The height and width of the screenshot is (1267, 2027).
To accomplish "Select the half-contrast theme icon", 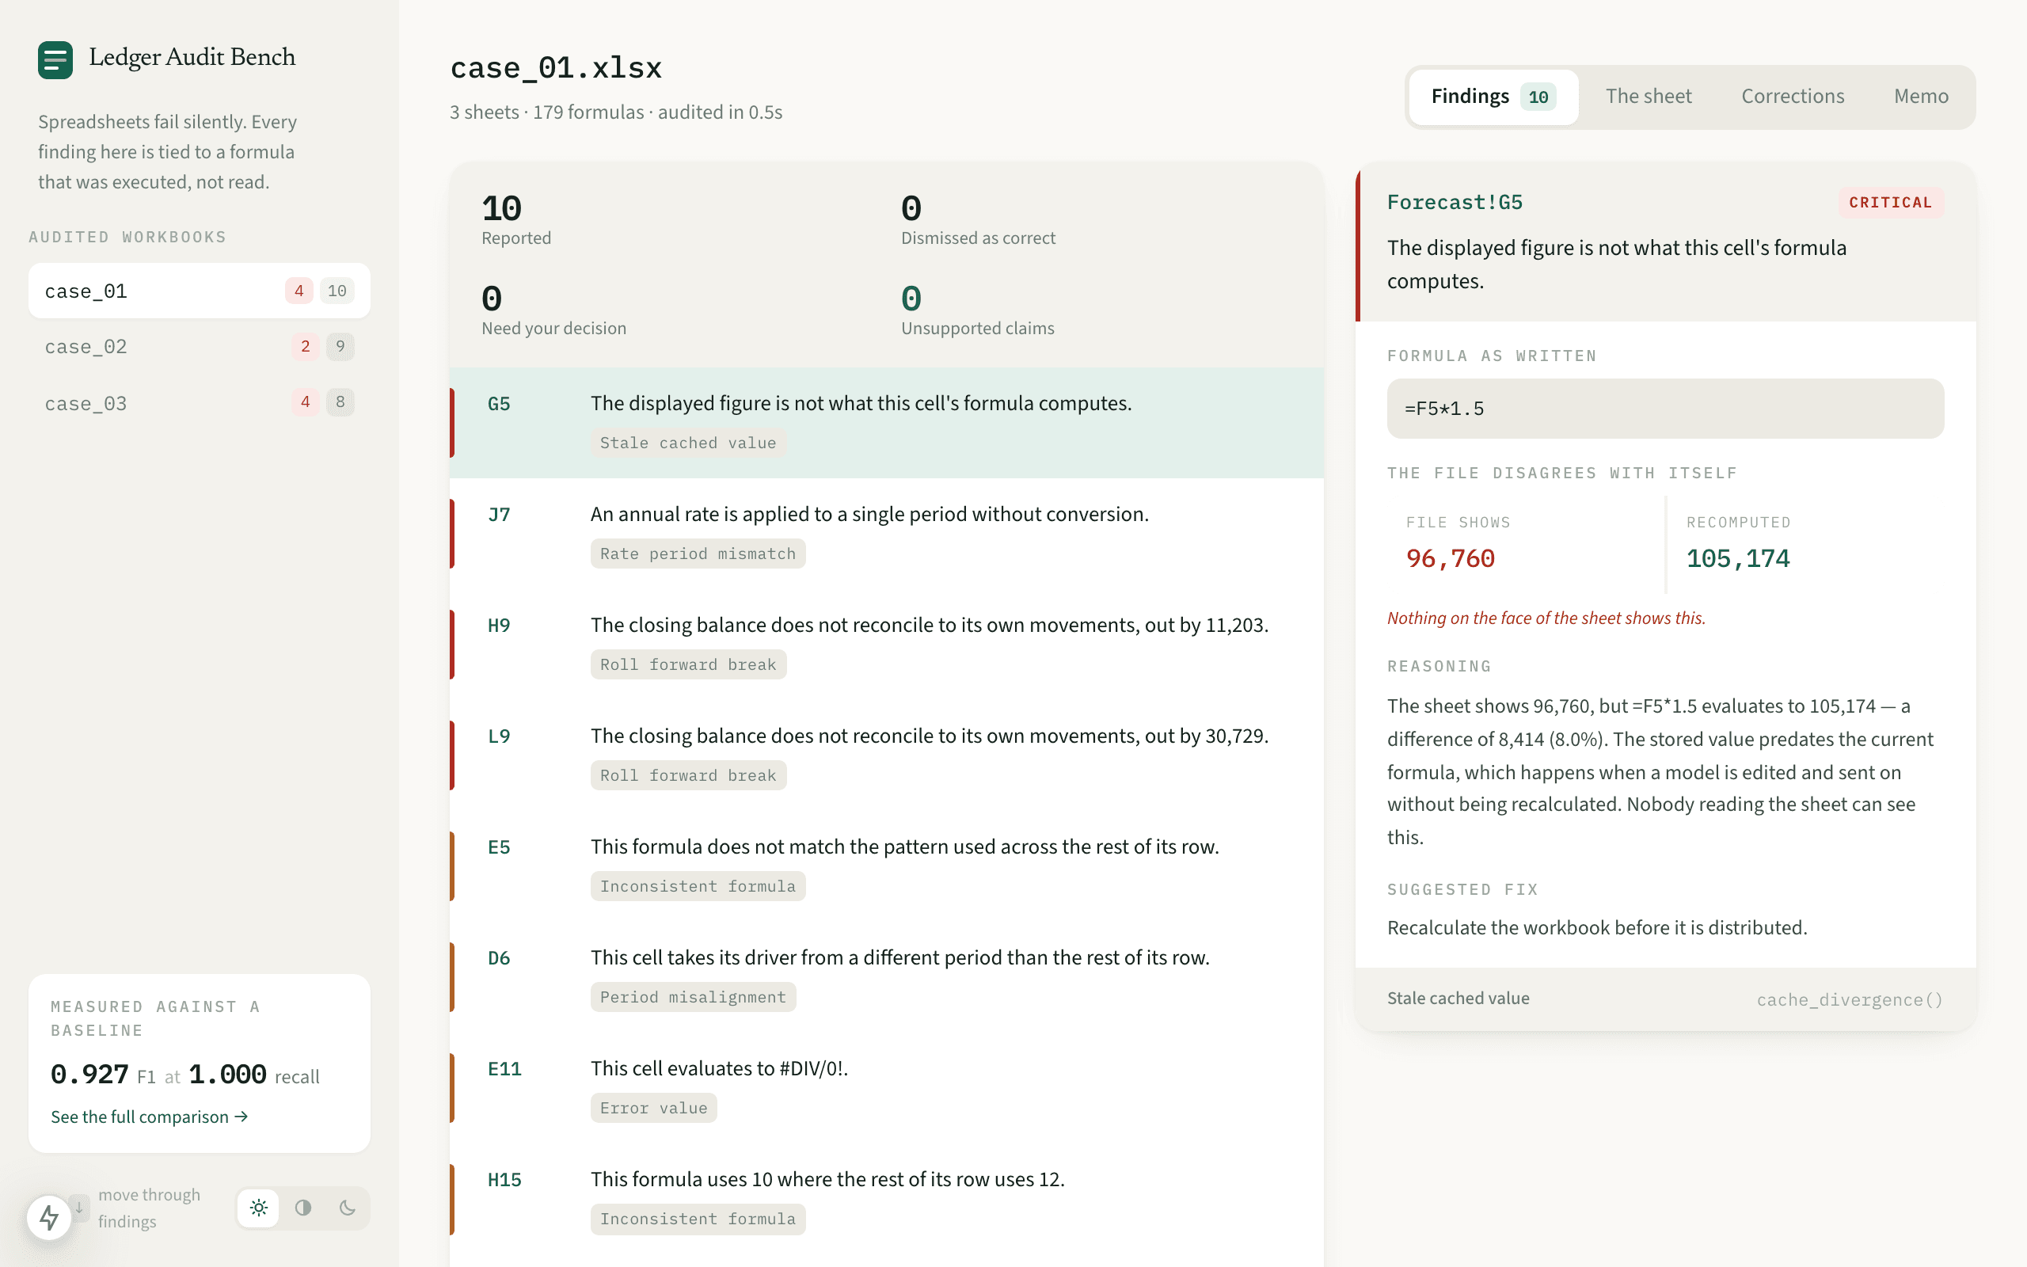I will click(303, 1208).
